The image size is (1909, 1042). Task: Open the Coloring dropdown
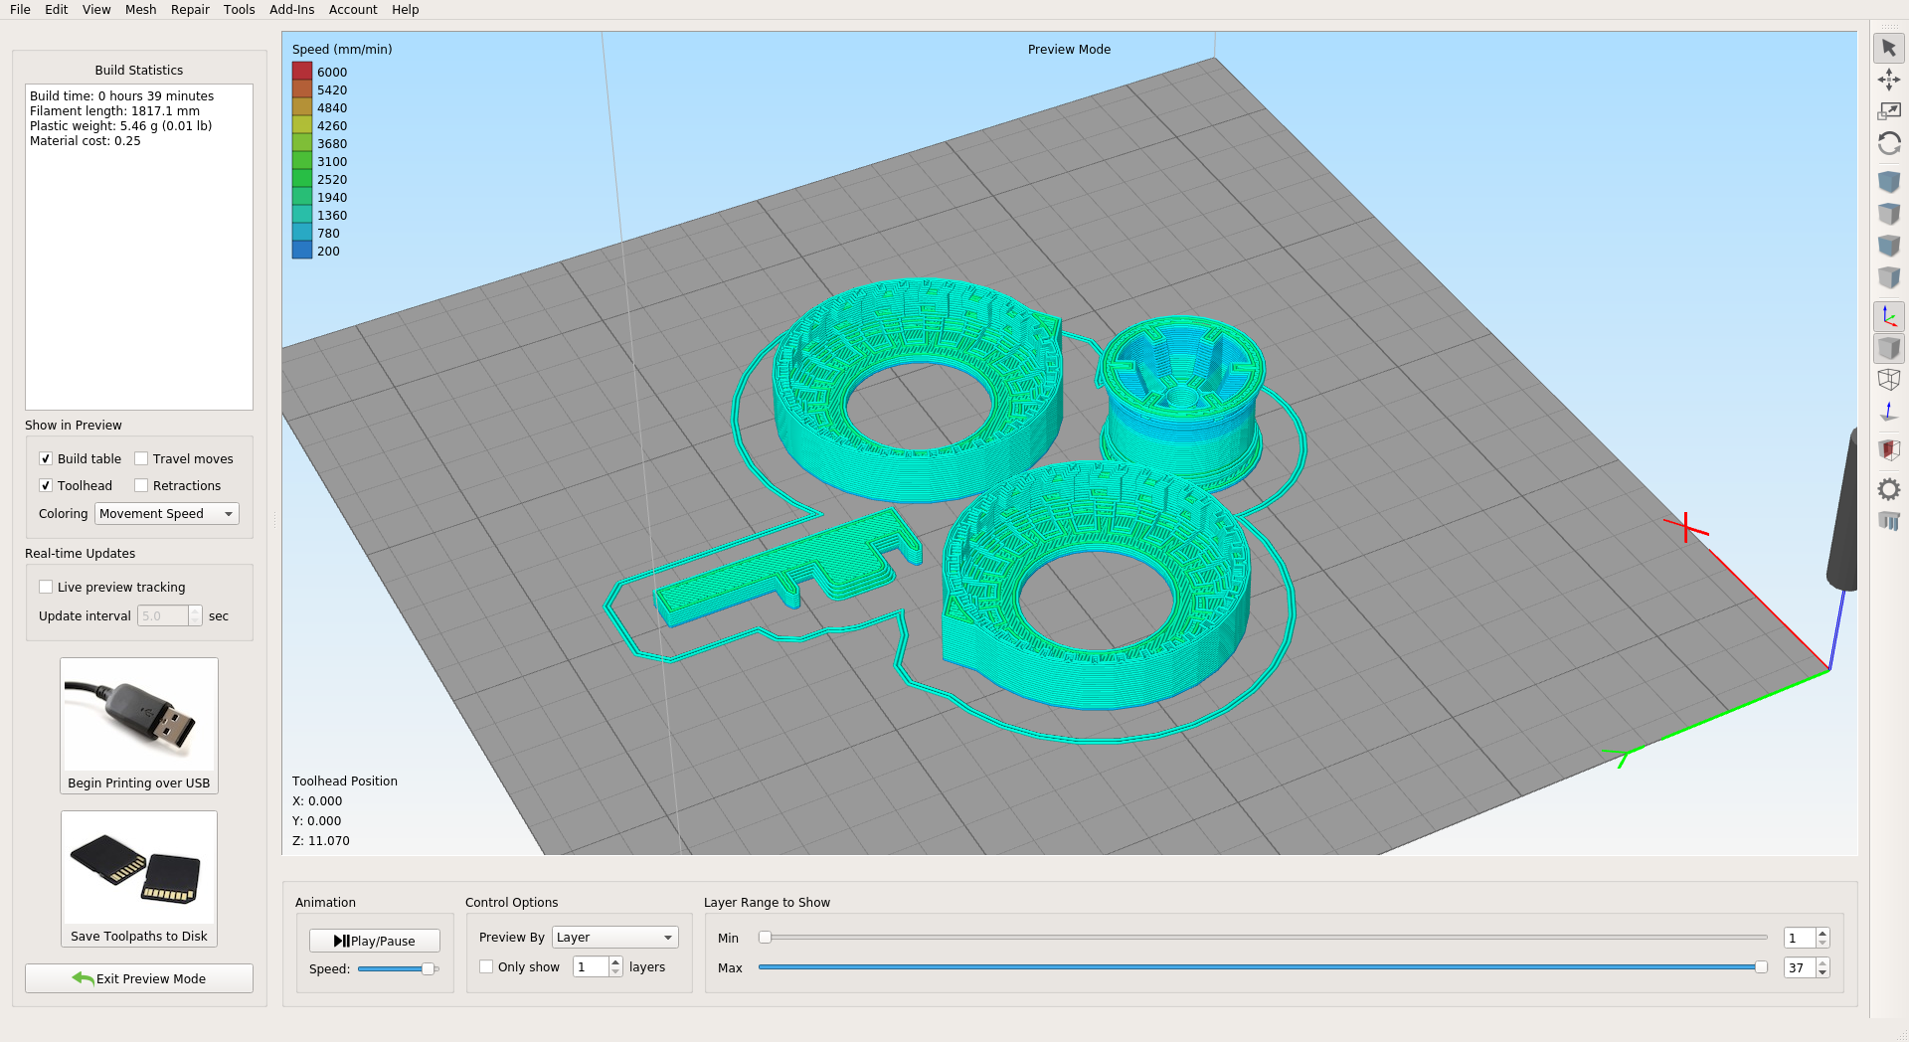(167, 514)
